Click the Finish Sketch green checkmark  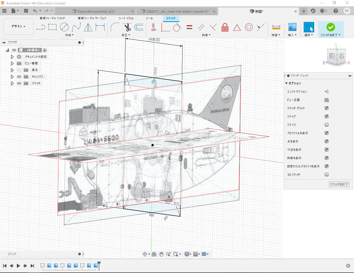click(331, 27)
